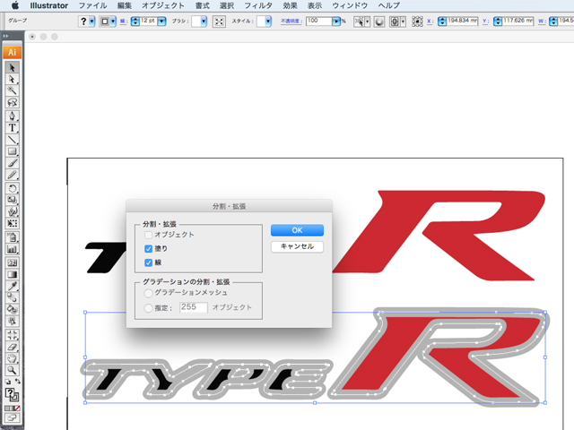Open the ウィンドウ menu
The width and height of the screenshot is (574, 430).
pos(350,5)
